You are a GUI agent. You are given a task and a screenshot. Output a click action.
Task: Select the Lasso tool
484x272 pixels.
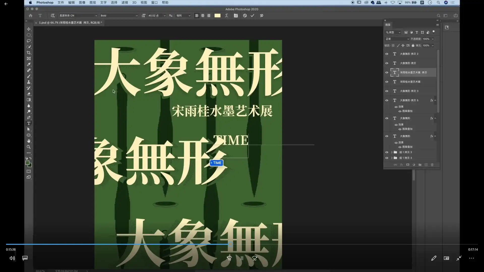29,41
